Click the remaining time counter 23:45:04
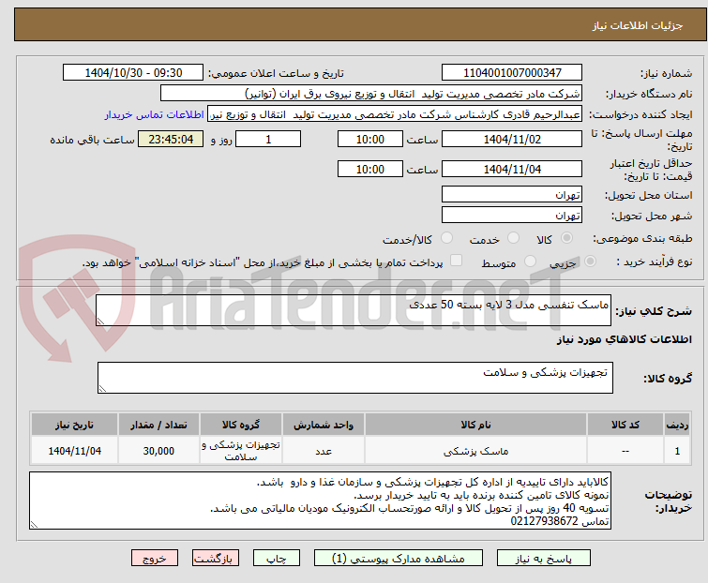The height and width of the screenshot is (583, 708). pyautogui.click(x=171, y=140)
